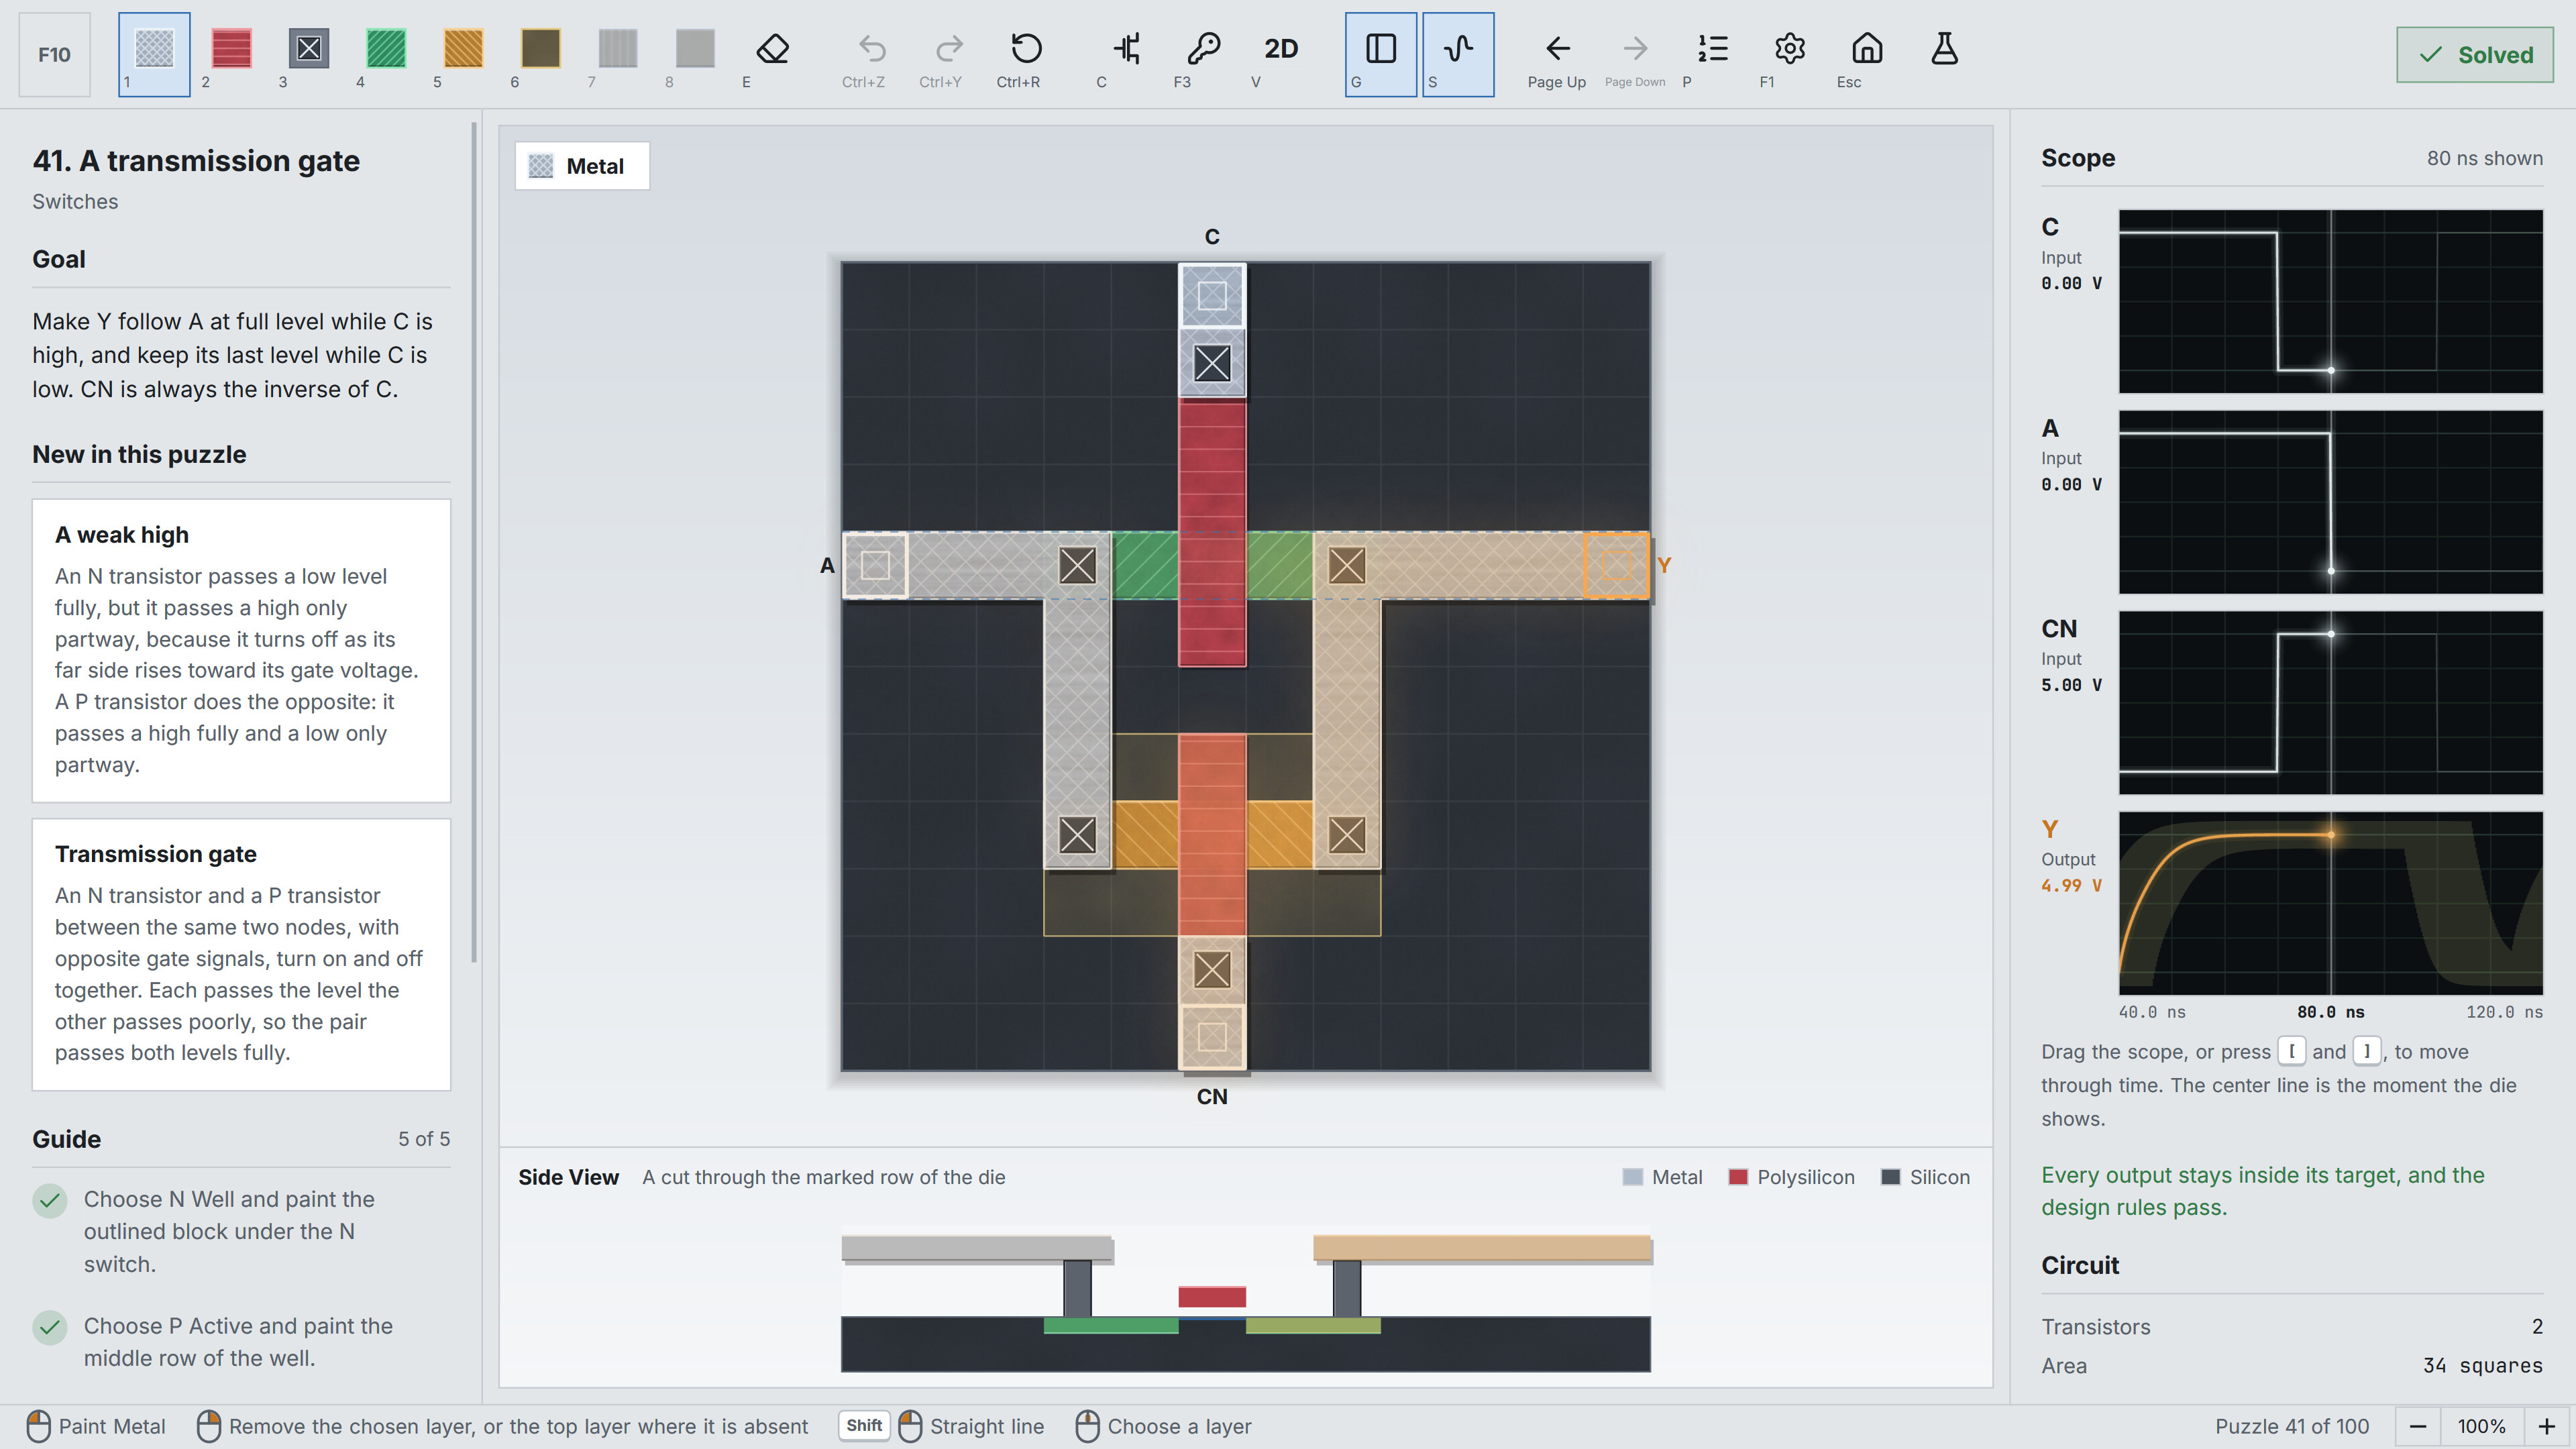This screenshot has height=1449, width=2576.
Task: Click the Y output waveform in Scope
Action: (x=2330, y=903)
